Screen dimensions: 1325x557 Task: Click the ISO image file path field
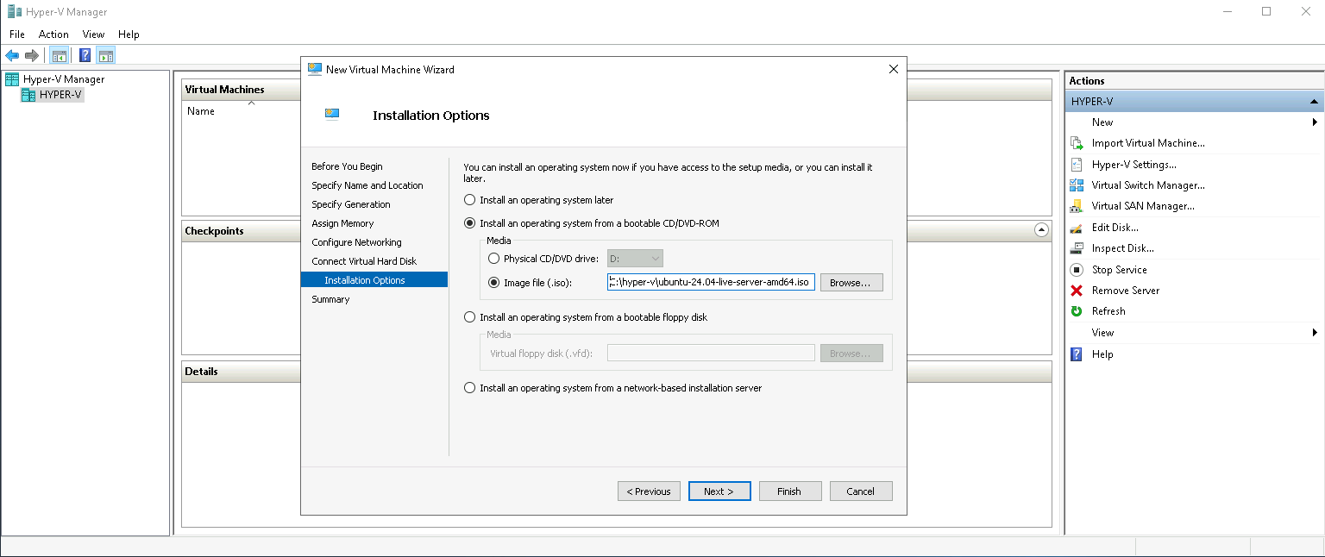[x=710, y=282]
